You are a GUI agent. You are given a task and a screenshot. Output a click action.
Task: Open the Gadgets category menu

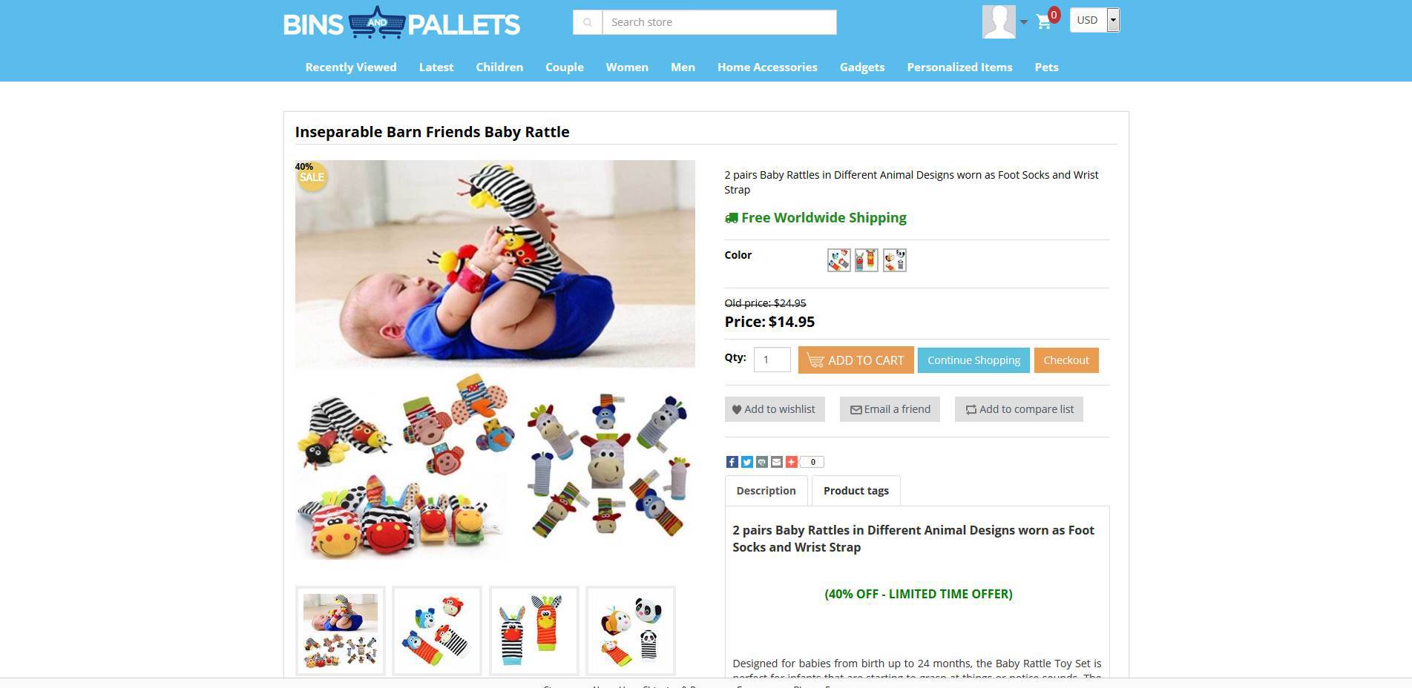click(862, 67)
